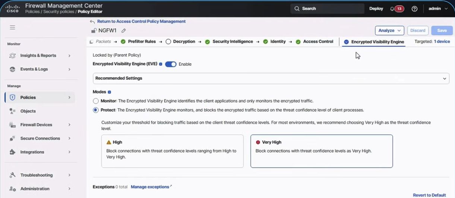This screenshot has width=455, height=198.
Task: Select the Protect mode radio button
Action: coord(96,110)
